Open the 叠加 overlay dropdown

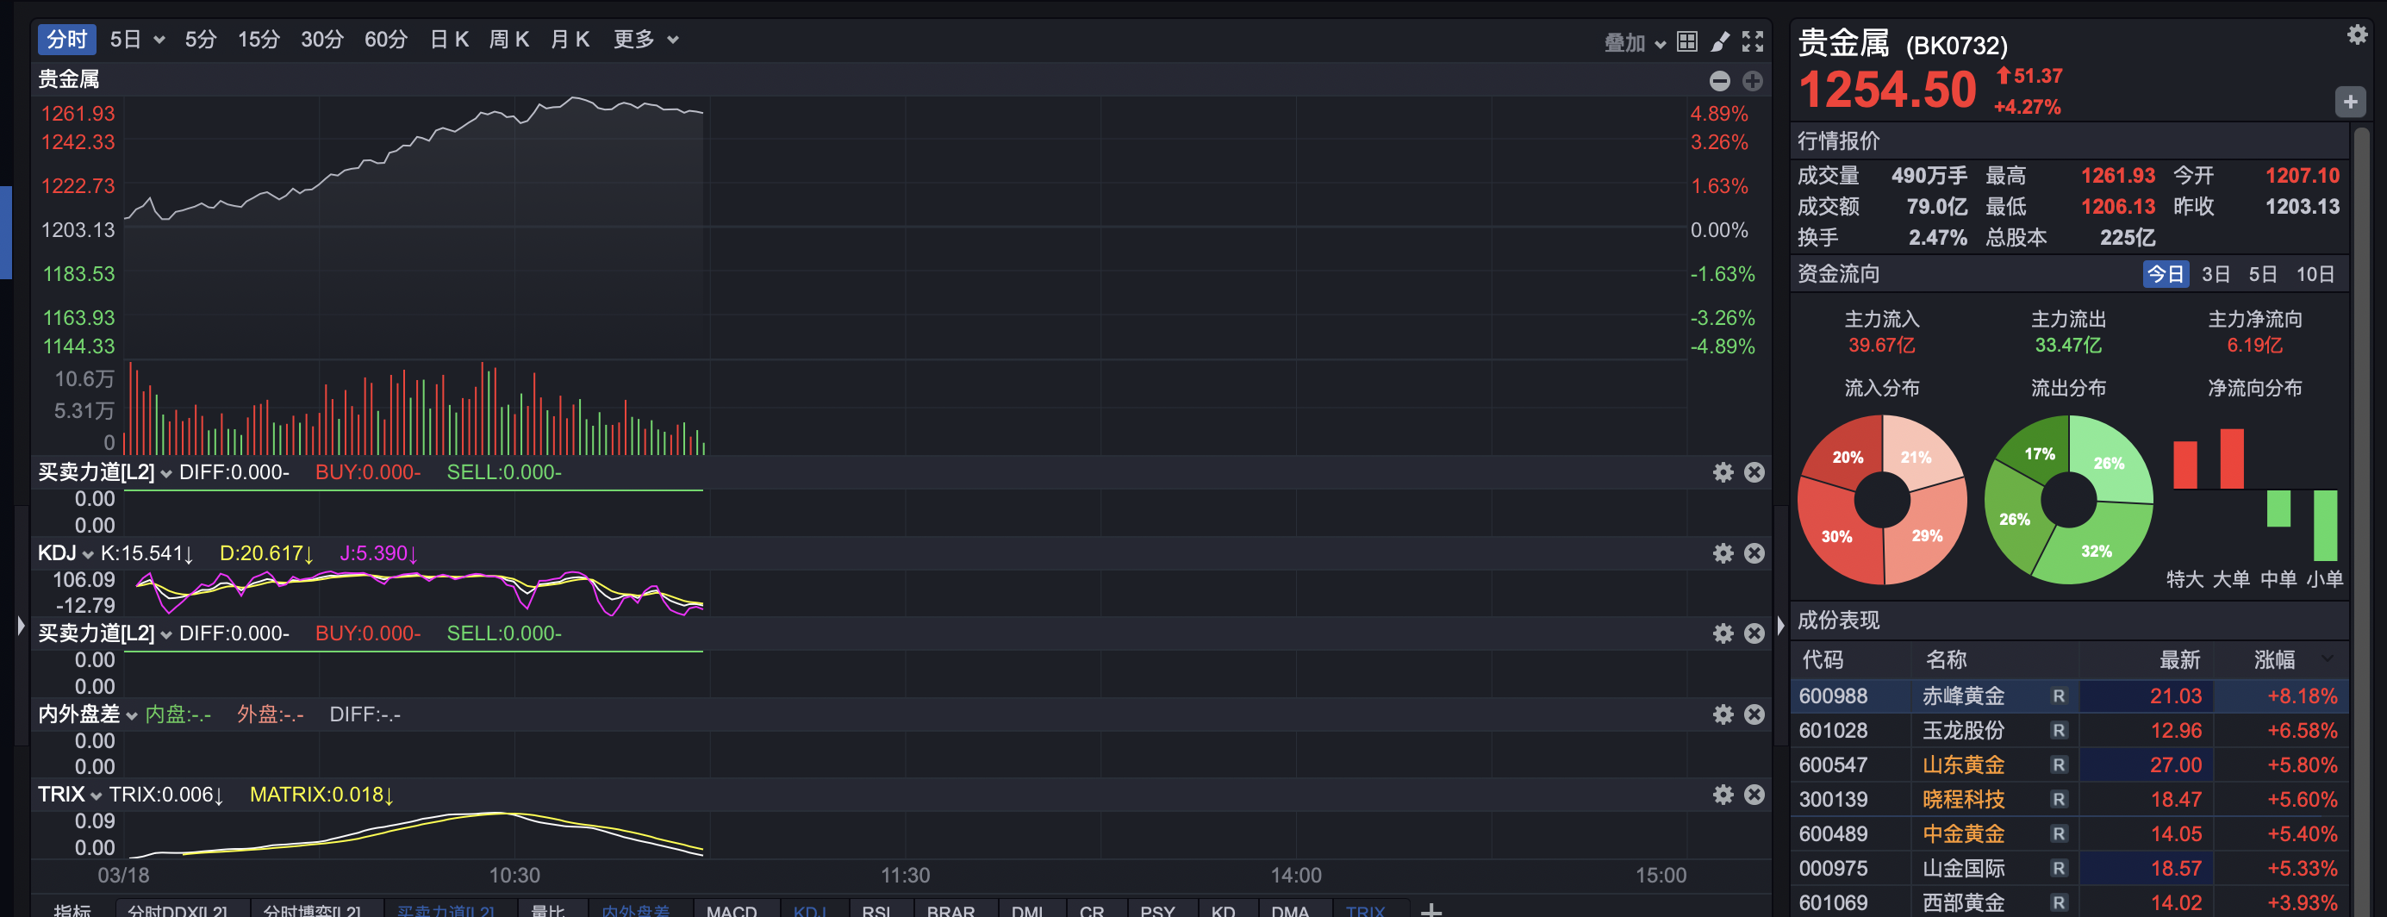1634,42
